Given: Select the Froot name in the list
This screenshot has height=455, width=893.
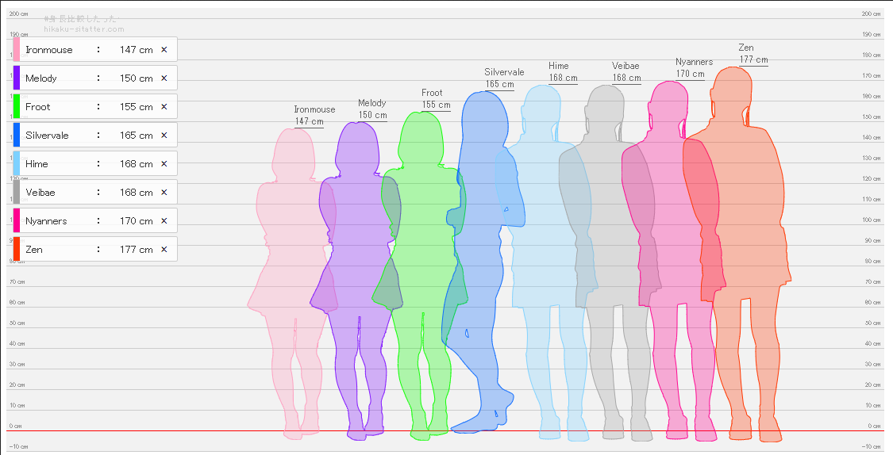Looking at the screenshot, I should coord(37,107).
